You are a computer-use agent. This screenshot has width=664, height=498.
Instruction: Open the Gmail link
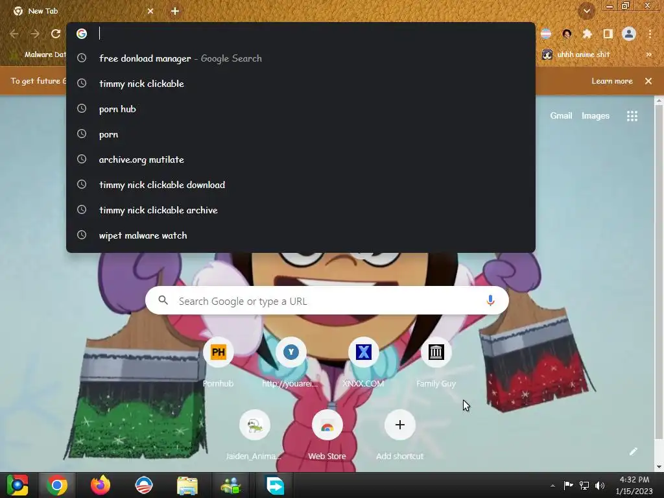pos(561,115)
